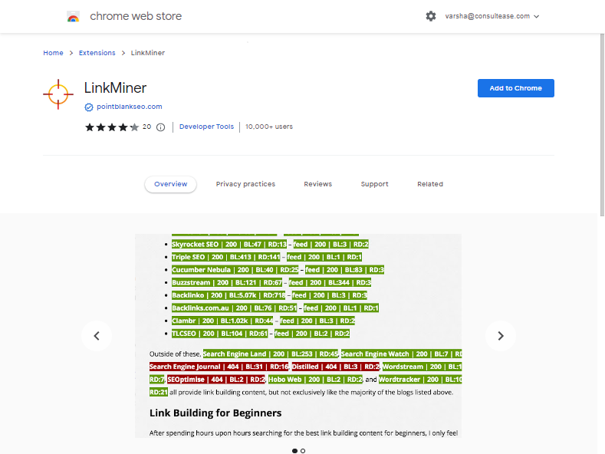Screen dimensions: 605x454
Task: Expand the account dropdown chevron
Action: coord(536,17)
